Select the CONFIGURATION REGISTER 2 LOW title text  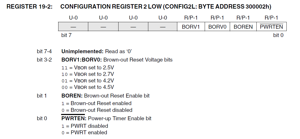pos(166,7)
